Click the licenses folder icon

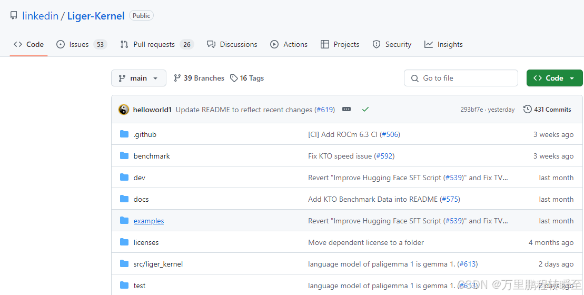point(124,242)
